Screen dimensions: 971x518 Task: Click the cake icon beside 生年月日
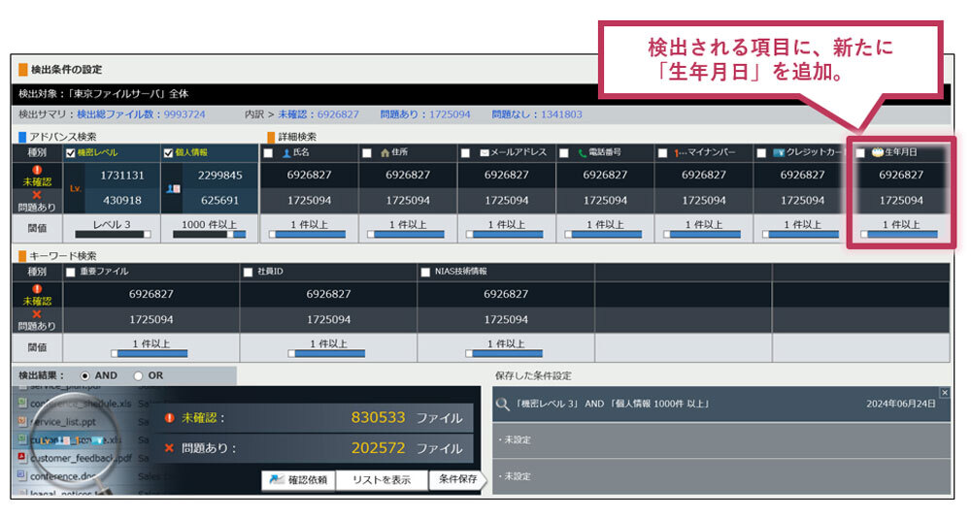click(x=878, y=152)
